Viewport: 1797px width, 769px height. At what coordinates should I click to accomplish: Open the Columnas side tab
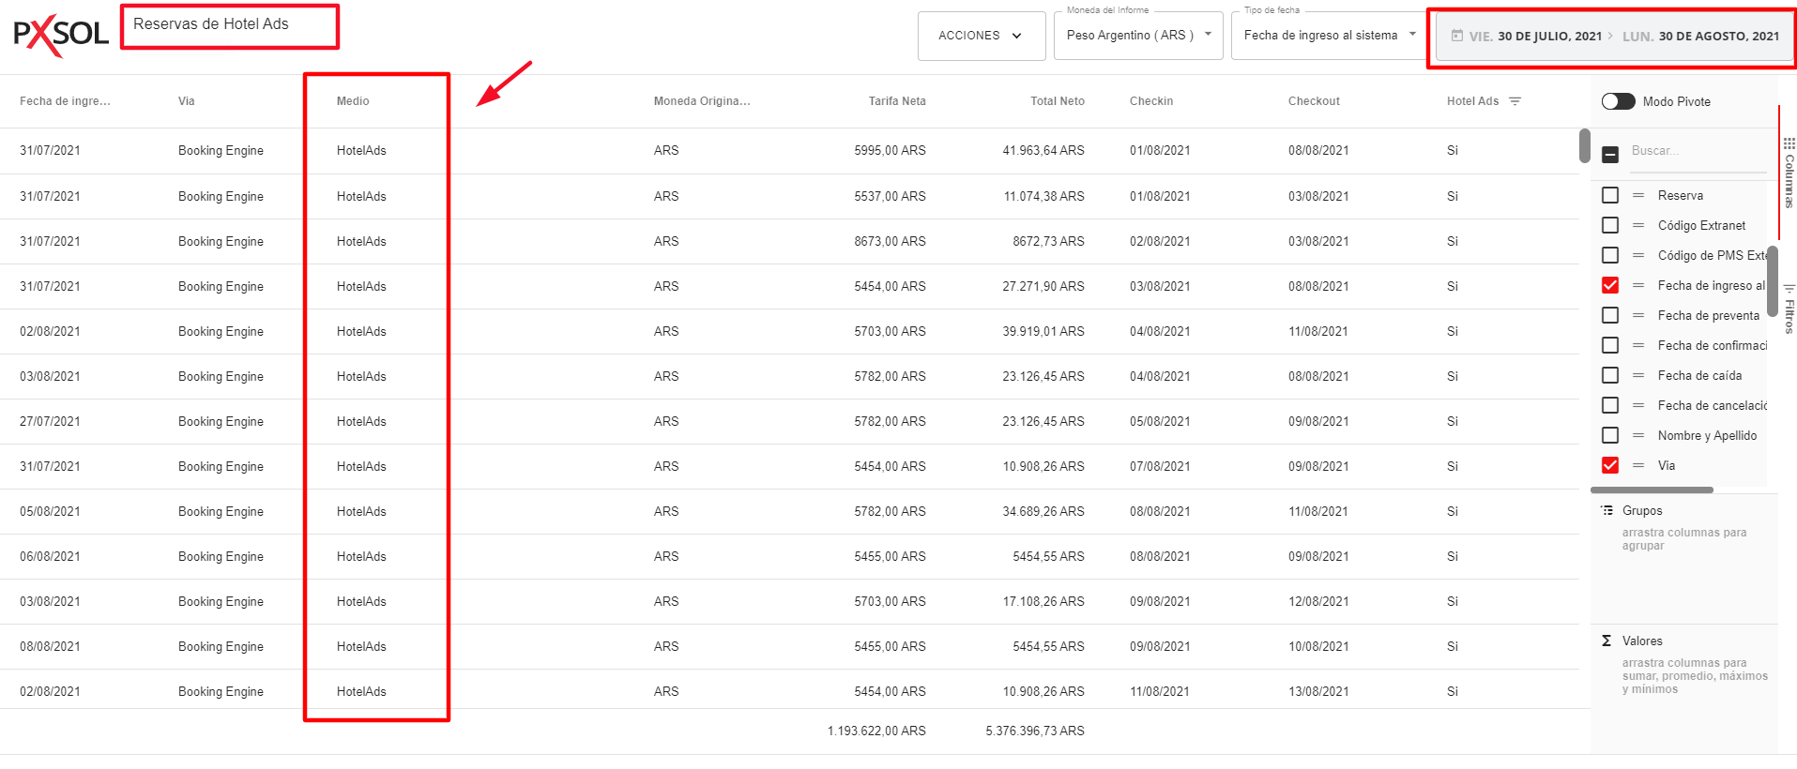point(1789,173)
